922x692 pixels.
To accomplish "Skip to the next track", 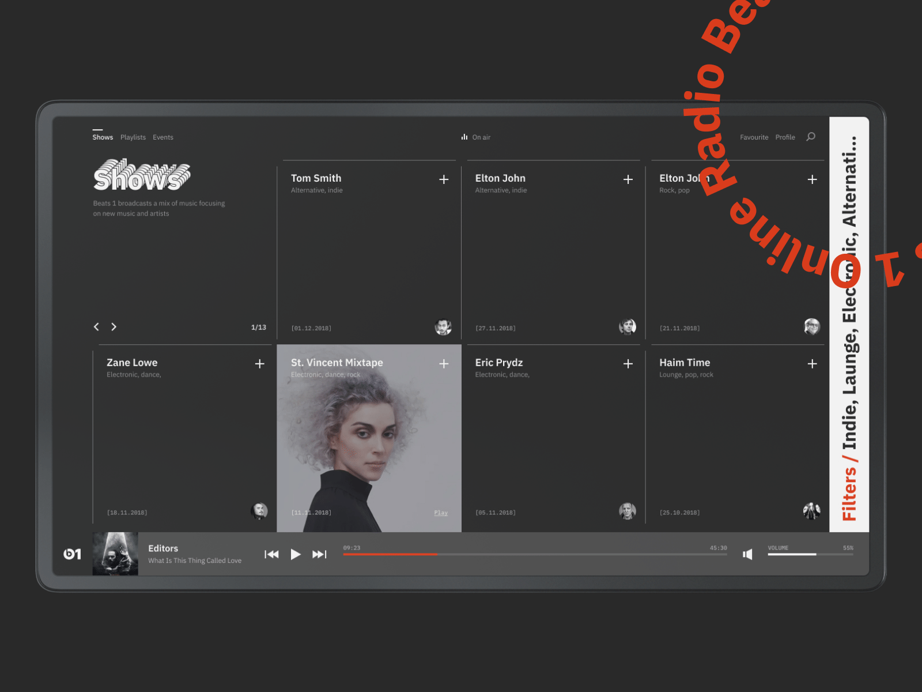I will 319,554.
